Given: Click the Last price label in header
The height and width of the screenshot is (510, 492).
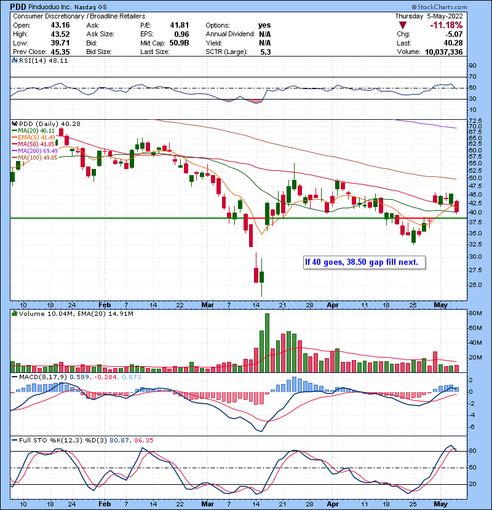Looking at the screenshot, I should pos(404,43).
